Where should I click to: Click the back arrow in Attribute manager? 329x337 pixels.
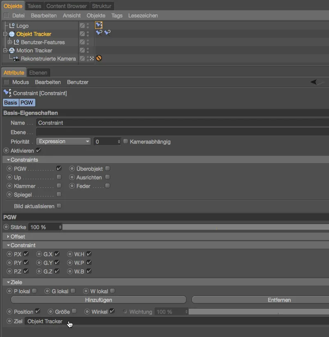313,82
